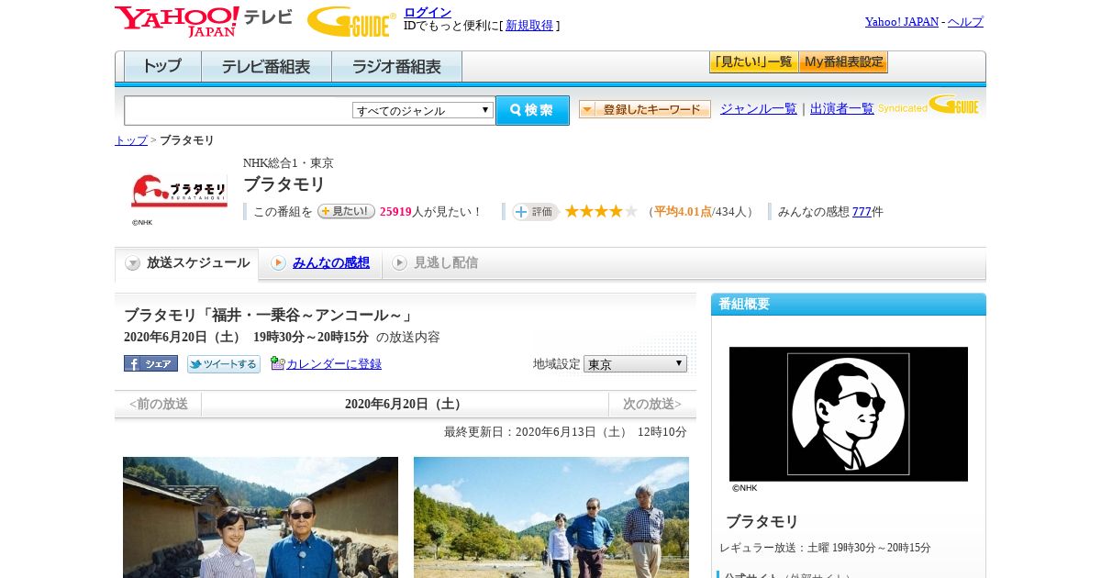The height and width of the screenshot is (578, 1101).
Task: Focus the program search text field
Action: 239,110
